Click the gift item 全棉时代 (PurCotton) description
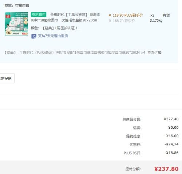The image size is (182, 174). tap(82, 53)
